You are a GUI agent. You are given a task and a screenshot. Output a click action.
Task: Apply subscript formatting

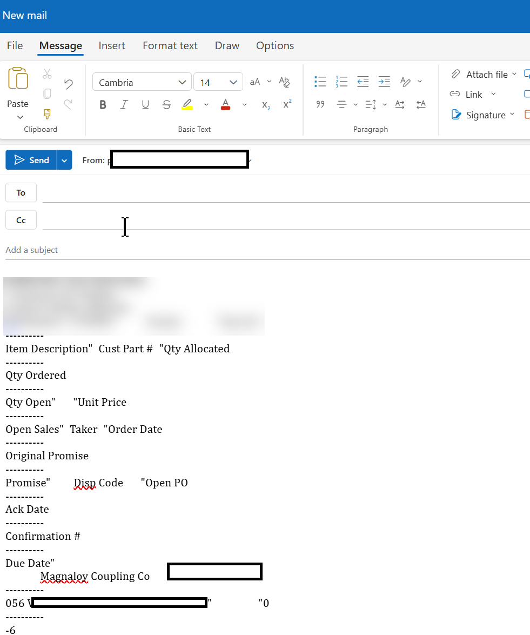click(x=266, y=105)
